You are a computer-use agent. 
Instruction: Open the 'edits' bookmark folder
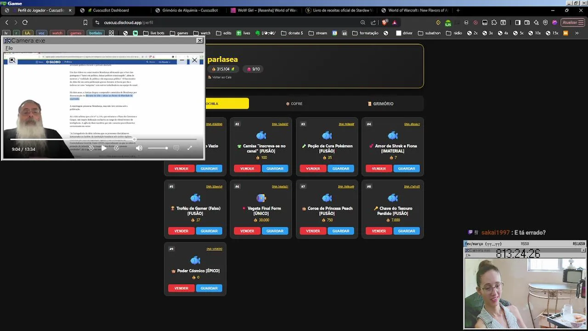point(223,33)
